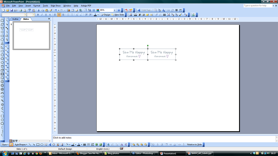Toggle Bold formatting
The width and height of the screenshot is (278, 156).
[x=38, y=15]
